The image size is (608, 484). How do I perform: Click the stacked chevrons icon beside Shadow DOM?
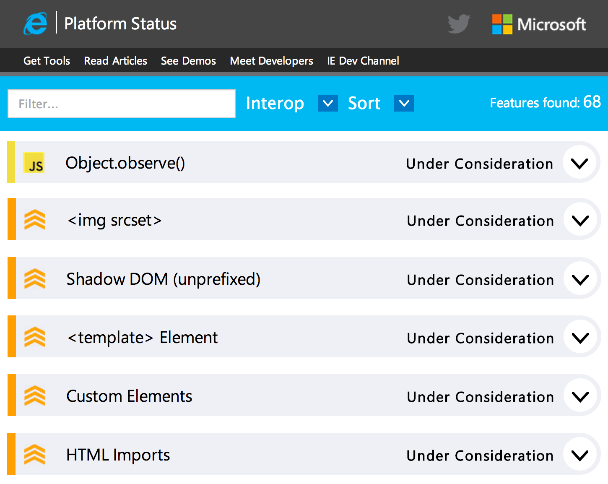35,278
